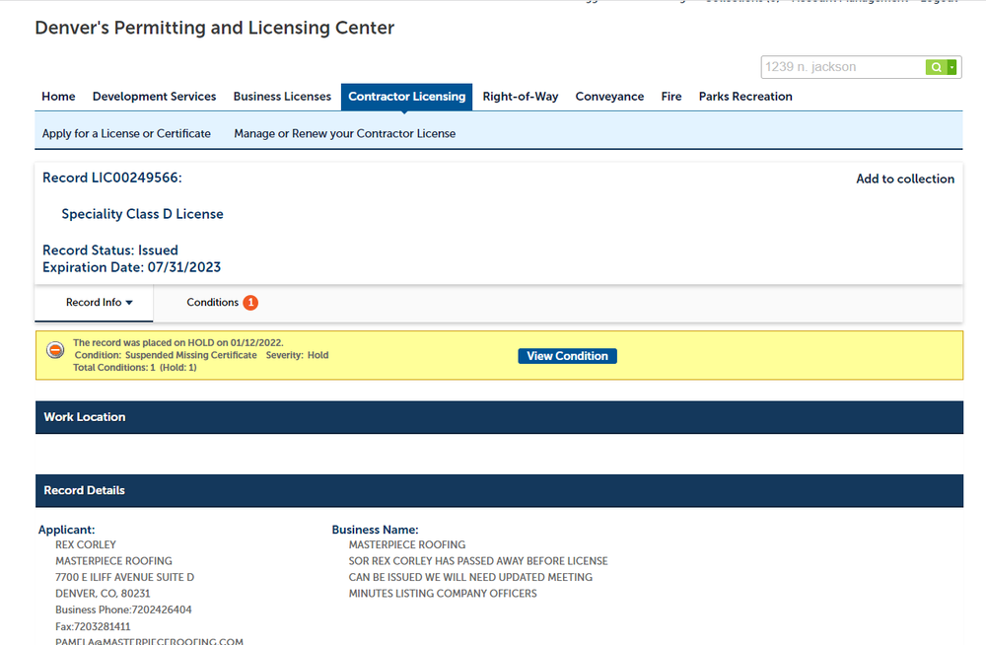Click MASTERPIECE ROOFING under Business Name

(407, 545)
